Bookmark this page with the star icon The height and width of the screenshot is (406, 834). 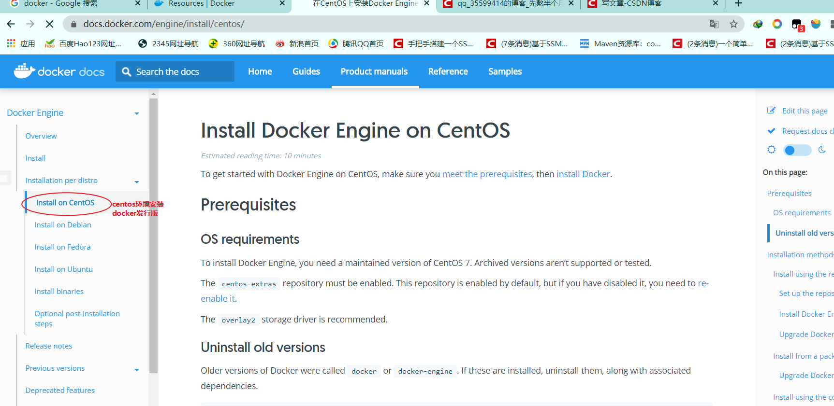point(733,24)
